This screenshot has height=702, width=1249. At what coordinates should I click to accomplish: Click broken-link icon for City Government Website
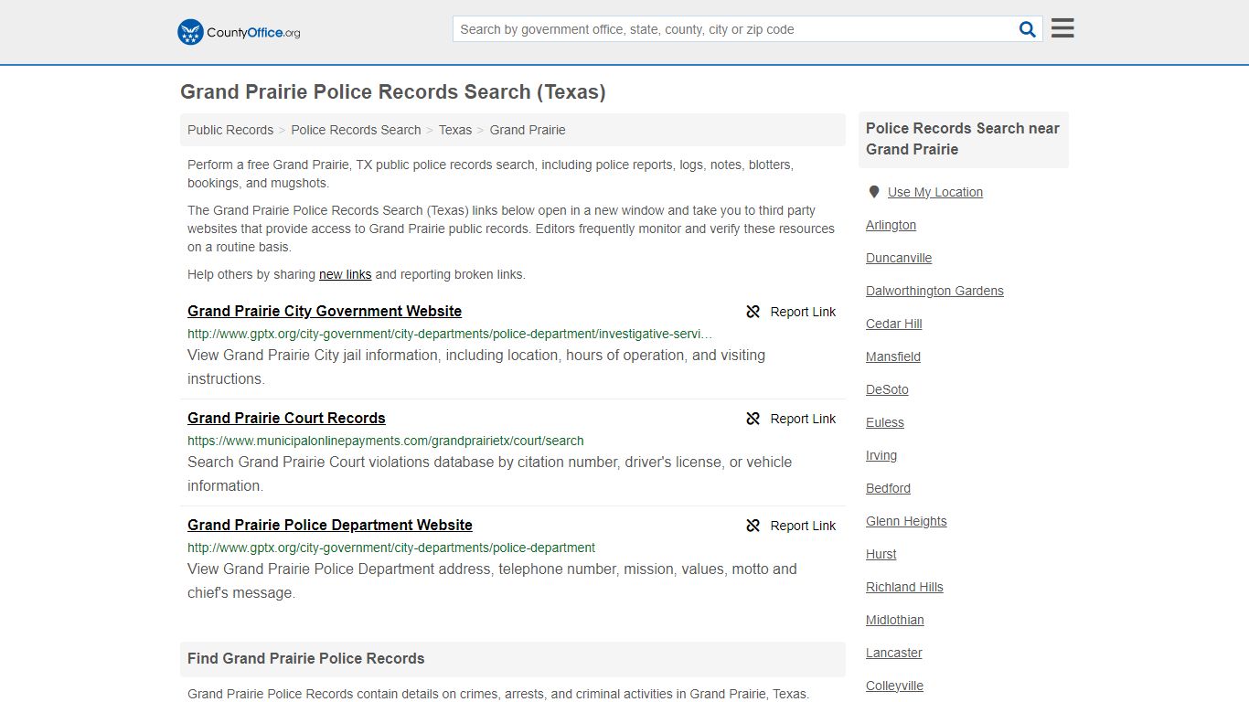[753, 312]
